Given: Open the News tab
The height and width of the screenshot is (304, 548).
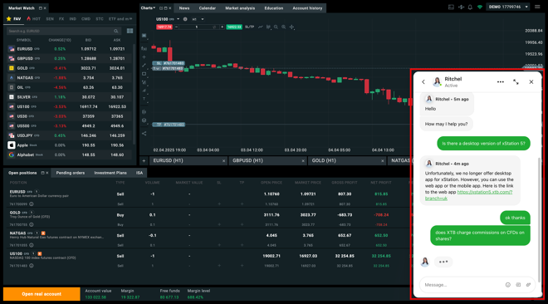Looking at the screenshot, I should (184, 8).
